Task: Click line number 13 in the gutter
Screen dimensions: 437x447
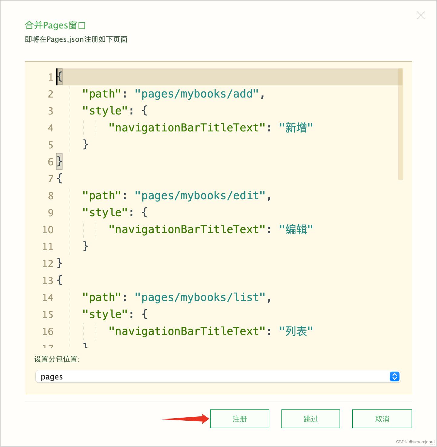Action: 48,280
